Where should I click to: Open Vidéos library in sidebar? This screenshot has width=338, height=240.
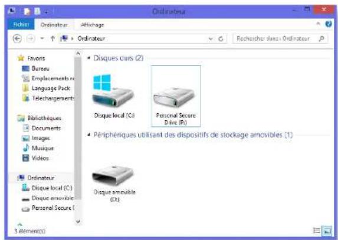pos(40,158)
